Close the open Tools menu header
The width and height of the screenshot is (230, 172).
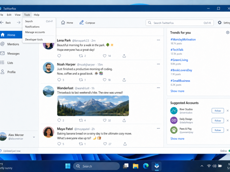click(27, 15)
